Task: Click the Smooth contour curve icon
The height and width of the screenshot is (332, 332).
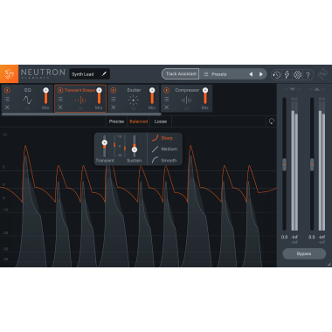Action: pyautogui.click(x=156, y=160)
